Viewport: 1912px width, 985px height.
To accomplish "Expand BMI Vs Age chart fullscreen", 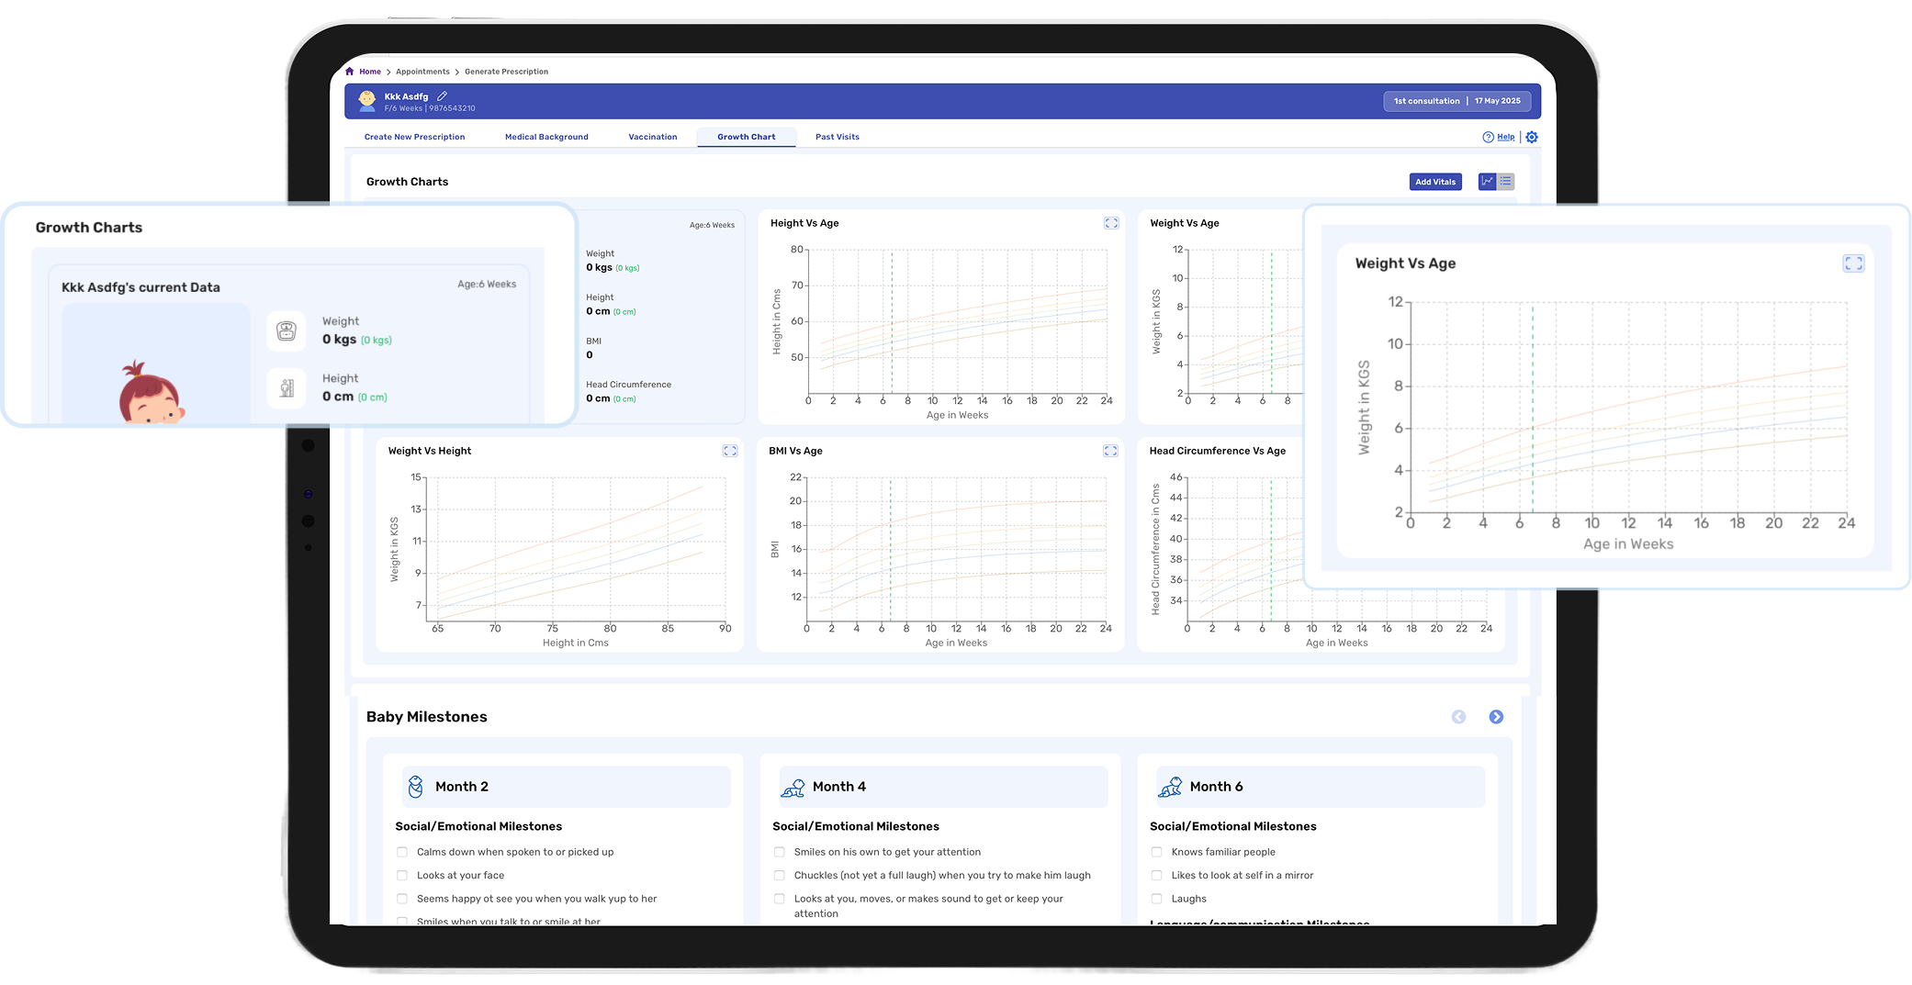I will click(x=1110, y=451).
